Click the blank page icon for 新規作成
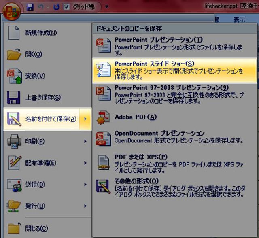 click(x=14, y=33)
